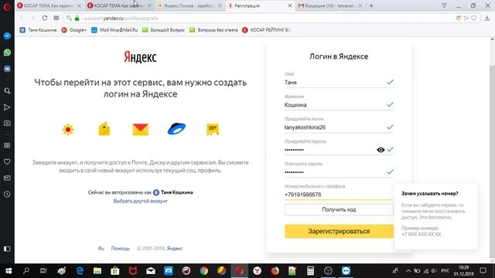Open bookmarks heart icon in sidebar

click(7, 161)
